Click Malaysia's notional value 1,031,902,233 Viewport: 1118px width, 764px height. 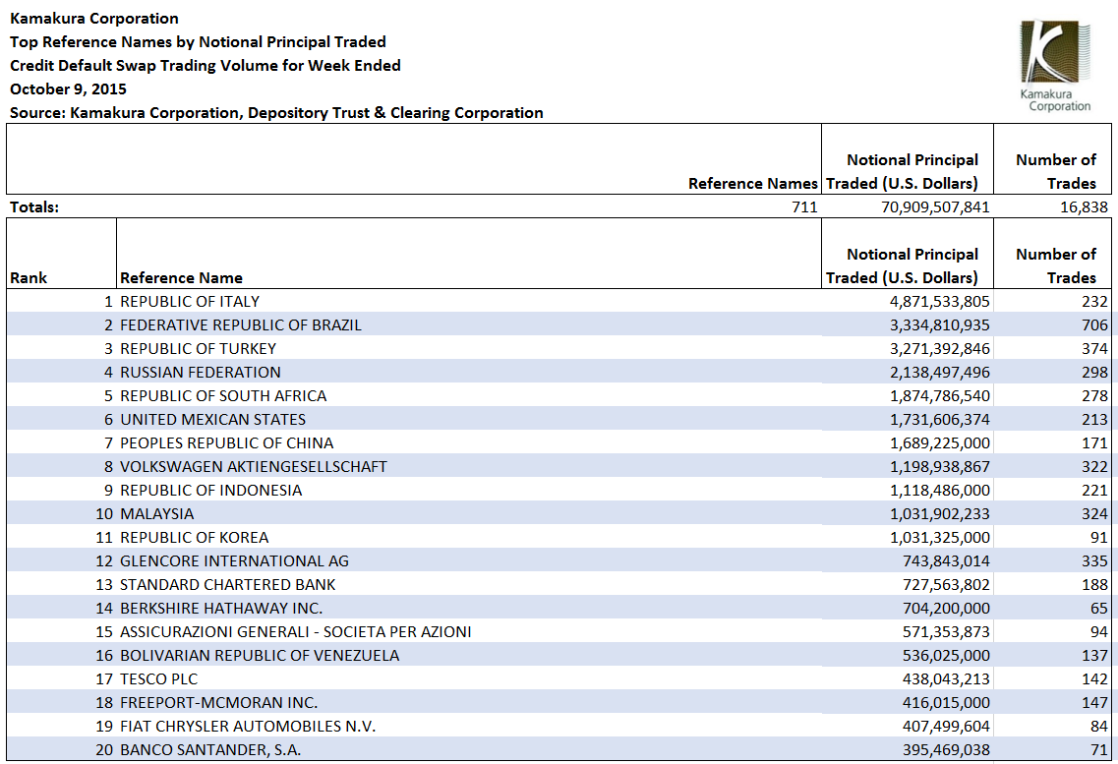pos(940,513)
